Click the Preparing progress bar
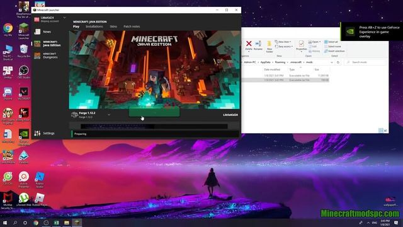Viewport: 403px width, 227px height. point(155,134)
